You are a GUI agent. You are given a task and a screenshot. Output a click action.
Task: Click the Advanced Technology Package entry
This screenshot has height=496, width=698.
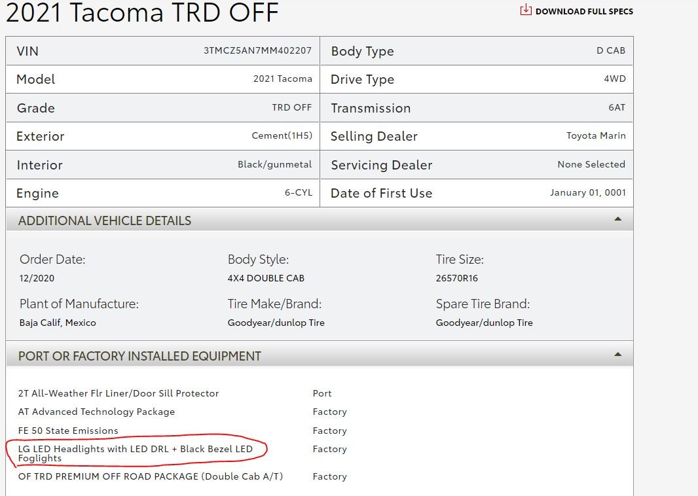coord(96,412)
